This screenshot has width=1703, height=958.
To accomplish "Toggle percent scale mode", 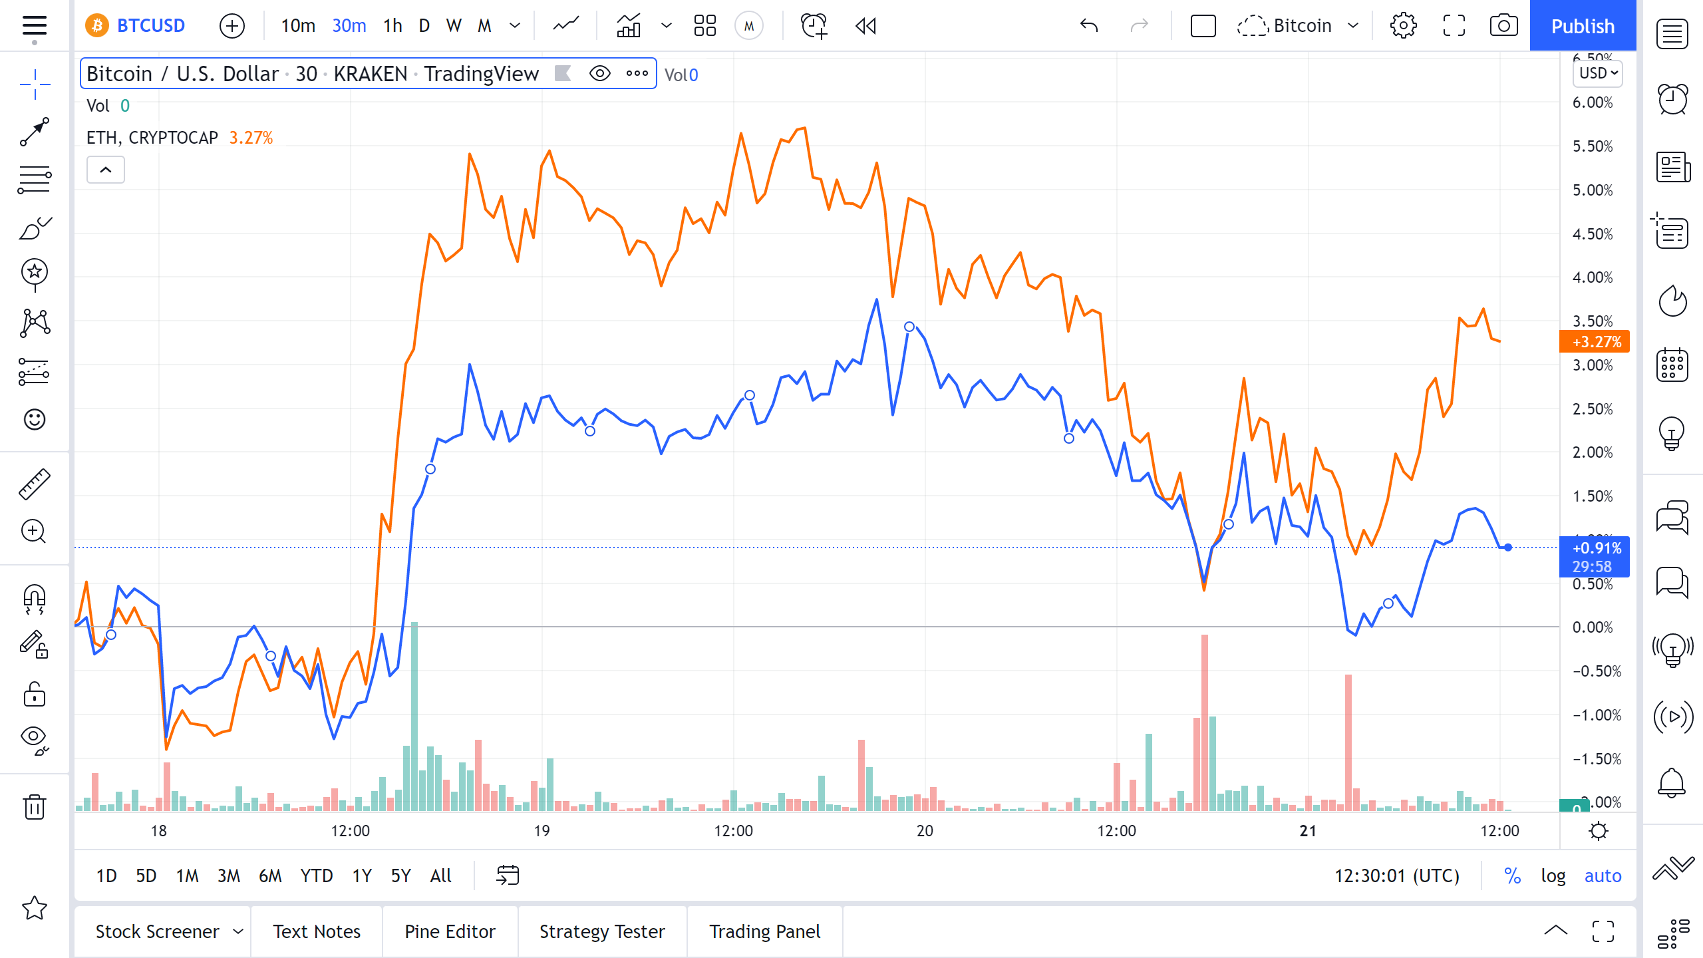I will pyautogui.click(x=1512, y=876).
